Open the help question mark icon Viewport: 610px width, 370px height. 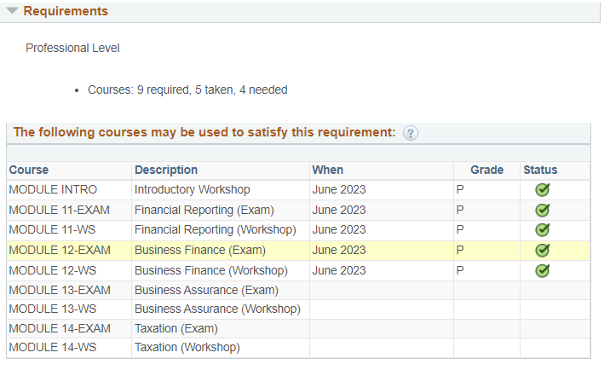[x=411, y=133]
